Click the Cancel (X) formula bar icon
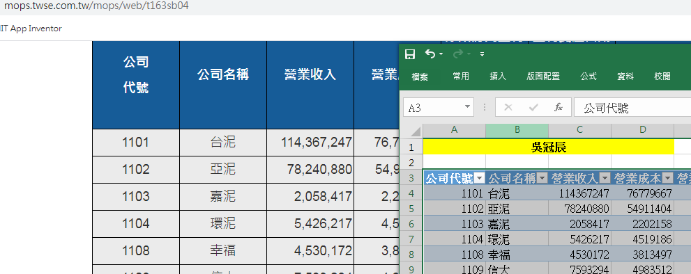The image size is (691, 274). 508,107
